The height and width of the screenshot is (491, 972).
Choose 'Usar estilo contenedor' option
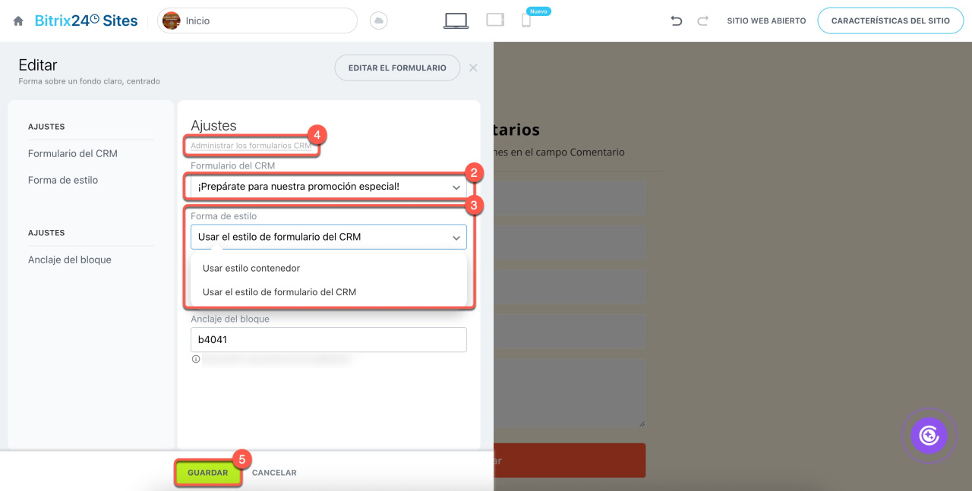(251, 268)
